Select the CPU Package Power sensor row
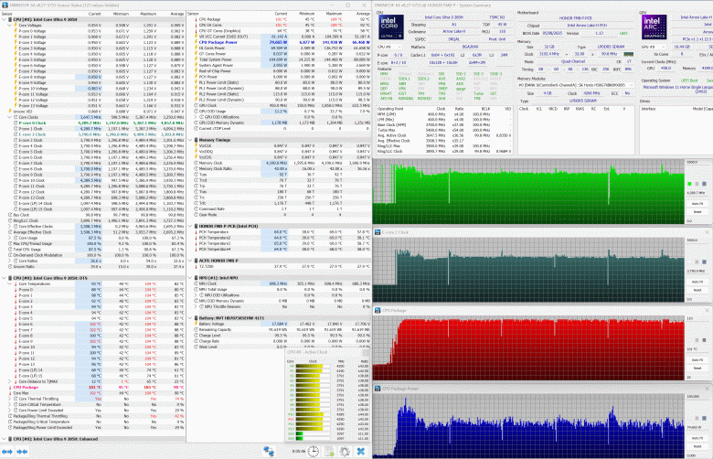The width and height of the screenshot is (713, 459). pyautogui.click(x=279, y=42)
